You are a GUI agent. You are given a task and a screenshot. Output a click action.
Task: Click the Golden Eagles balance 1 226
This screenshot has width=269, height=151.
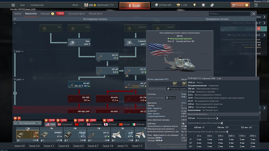(182, 5)
